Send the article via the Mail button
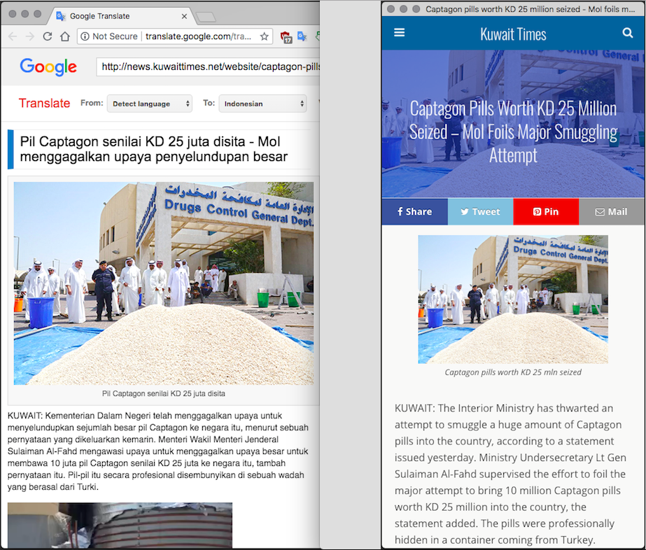 611,211
